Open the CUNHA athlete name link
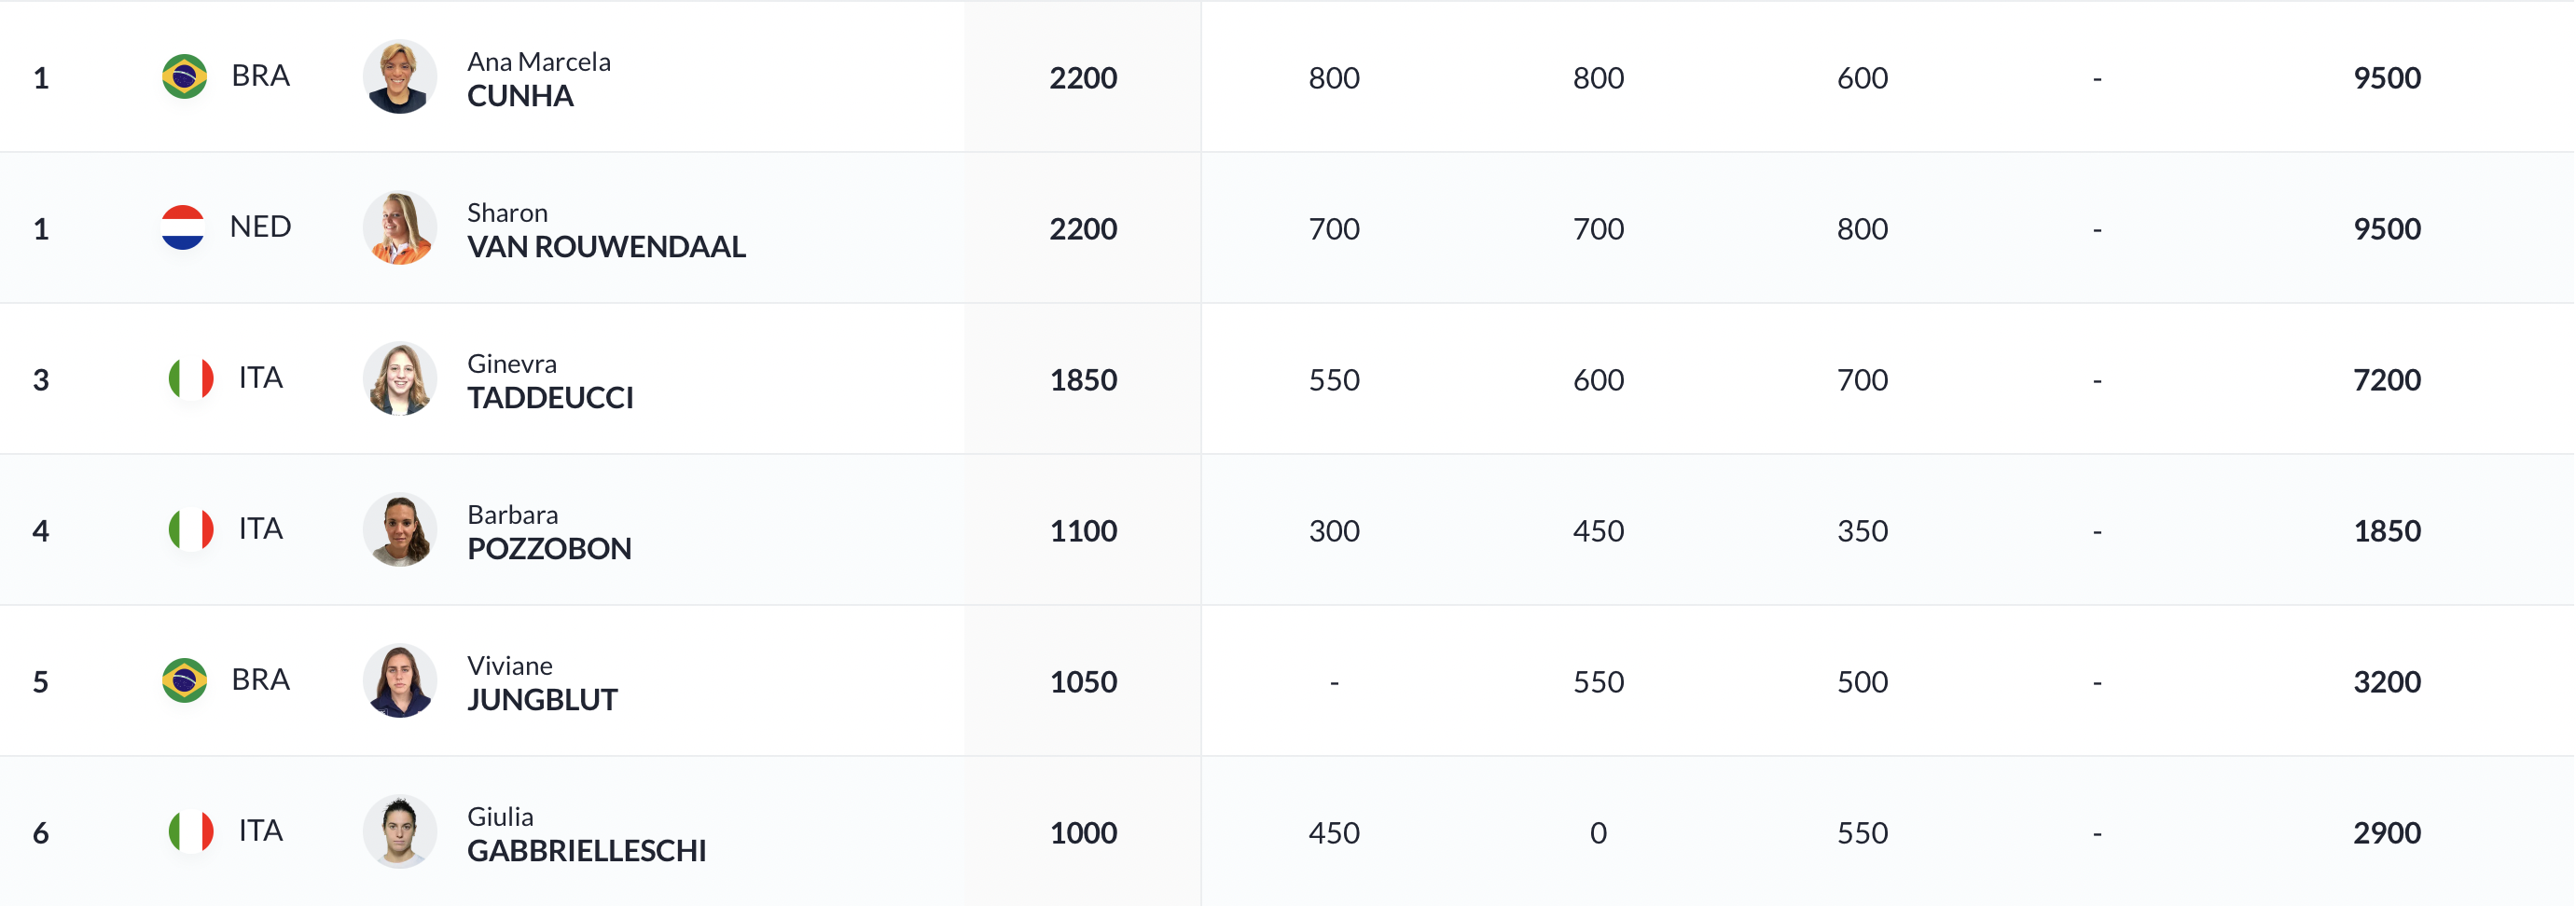2576x906 pixels. pyautogui.click(x=520, y=96)
